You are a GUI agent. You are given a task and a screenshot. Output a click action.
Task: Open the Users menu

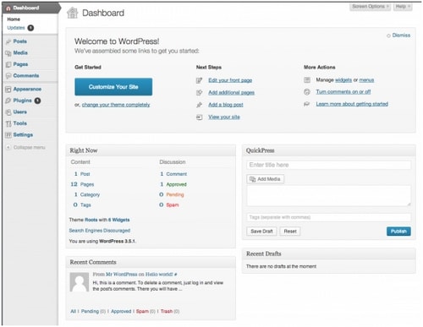(20, 112)
